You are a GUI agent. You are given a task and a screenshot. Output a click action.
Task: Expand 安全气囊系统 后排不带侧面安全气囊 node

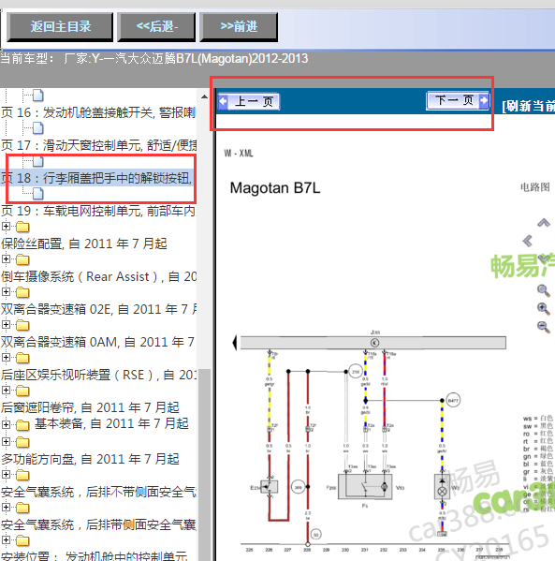point(6,475)
